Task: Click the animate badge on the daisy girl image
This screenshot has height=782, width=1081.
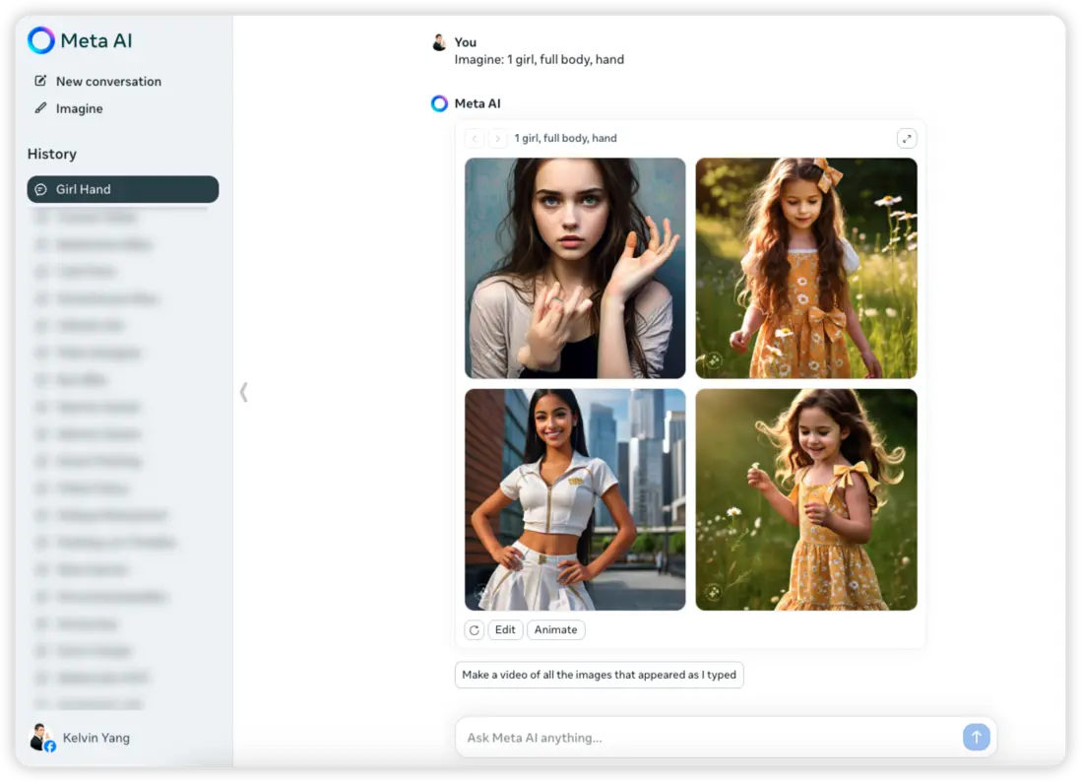Action: point(714,592)
